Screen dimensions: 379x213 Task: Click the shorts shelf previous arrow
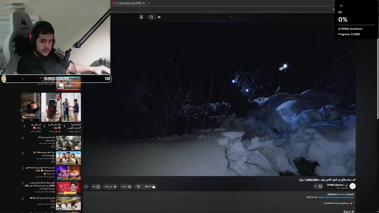click(x=22, y=110)
